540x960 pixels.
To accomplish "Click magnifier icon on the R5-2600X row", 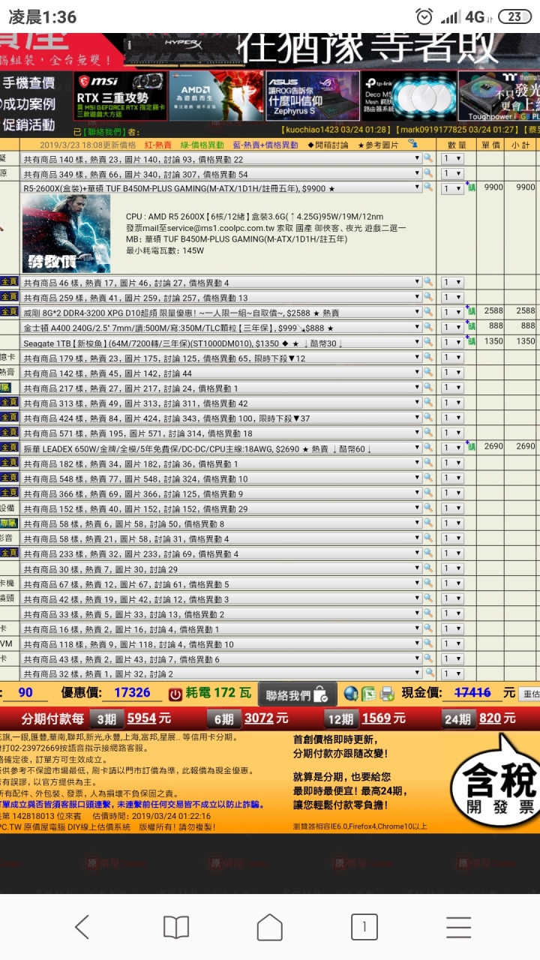I will [428, 187].
